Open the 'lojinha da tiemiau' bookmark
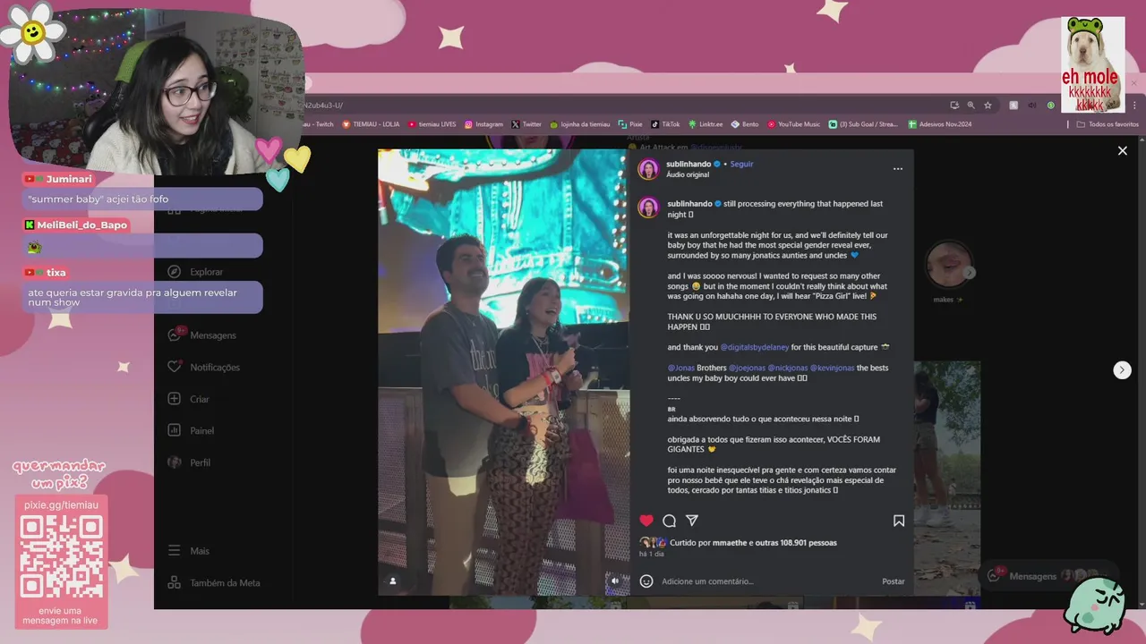Image resolution: width=1146 pixels, height=644 pixels. click(580, 124)
